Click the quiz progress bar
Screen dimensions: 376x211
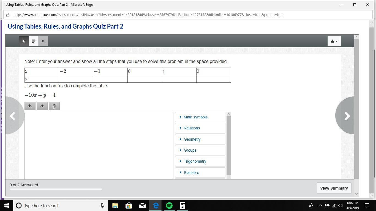(x=56, y=189)
